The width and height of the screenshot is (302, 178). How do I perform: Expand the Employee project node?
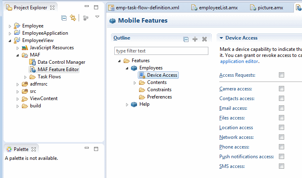pos(10,26)
